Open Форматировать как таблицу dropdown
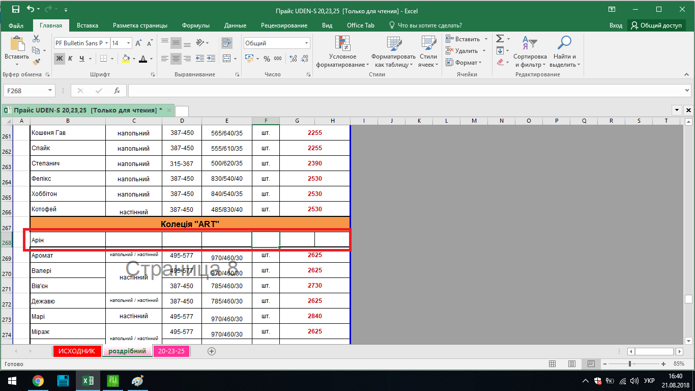Image resolution: width=695 pixels, height=391 pixels. [393, 51]
